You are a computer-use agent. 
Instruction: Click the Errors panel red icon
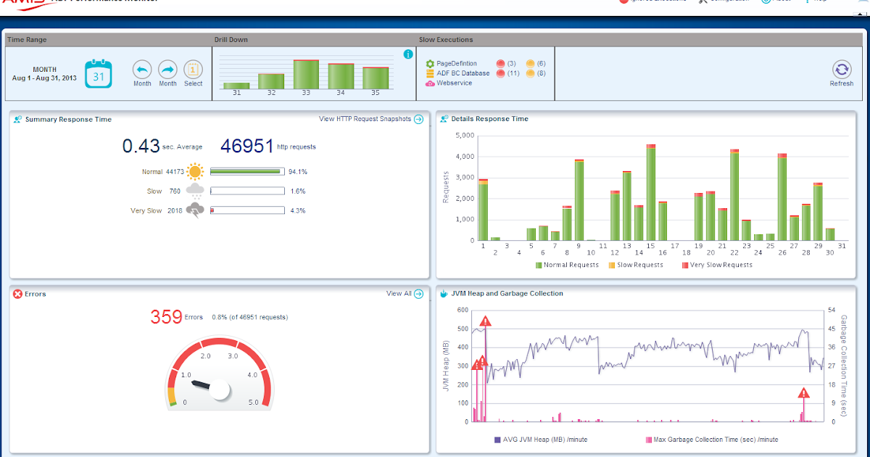(x=16, y=294)
